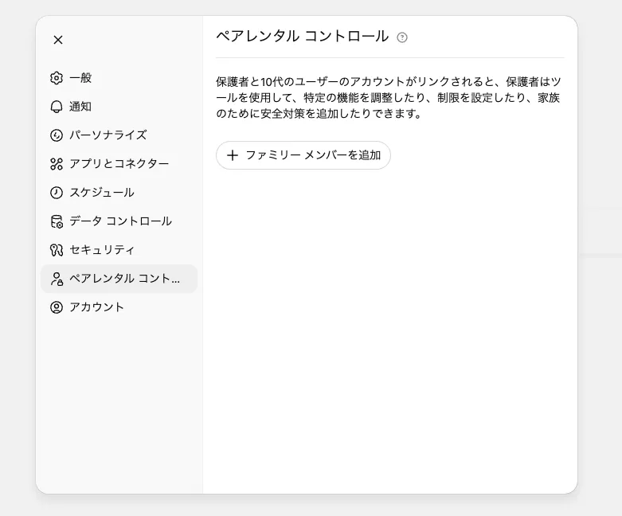This screenshot has height=516, width=622.
Task: Click the clock icon next to スケジュール
Action: coord(57,193)
